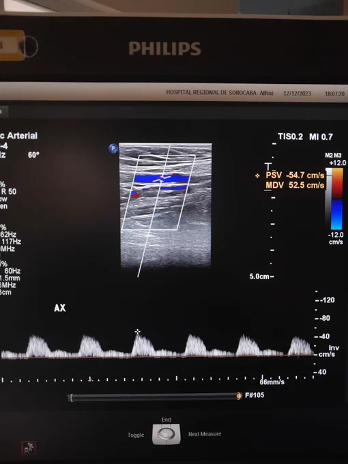Click the color Doppler velocity scale bar
348x464 pixels.
pos(337,199)
